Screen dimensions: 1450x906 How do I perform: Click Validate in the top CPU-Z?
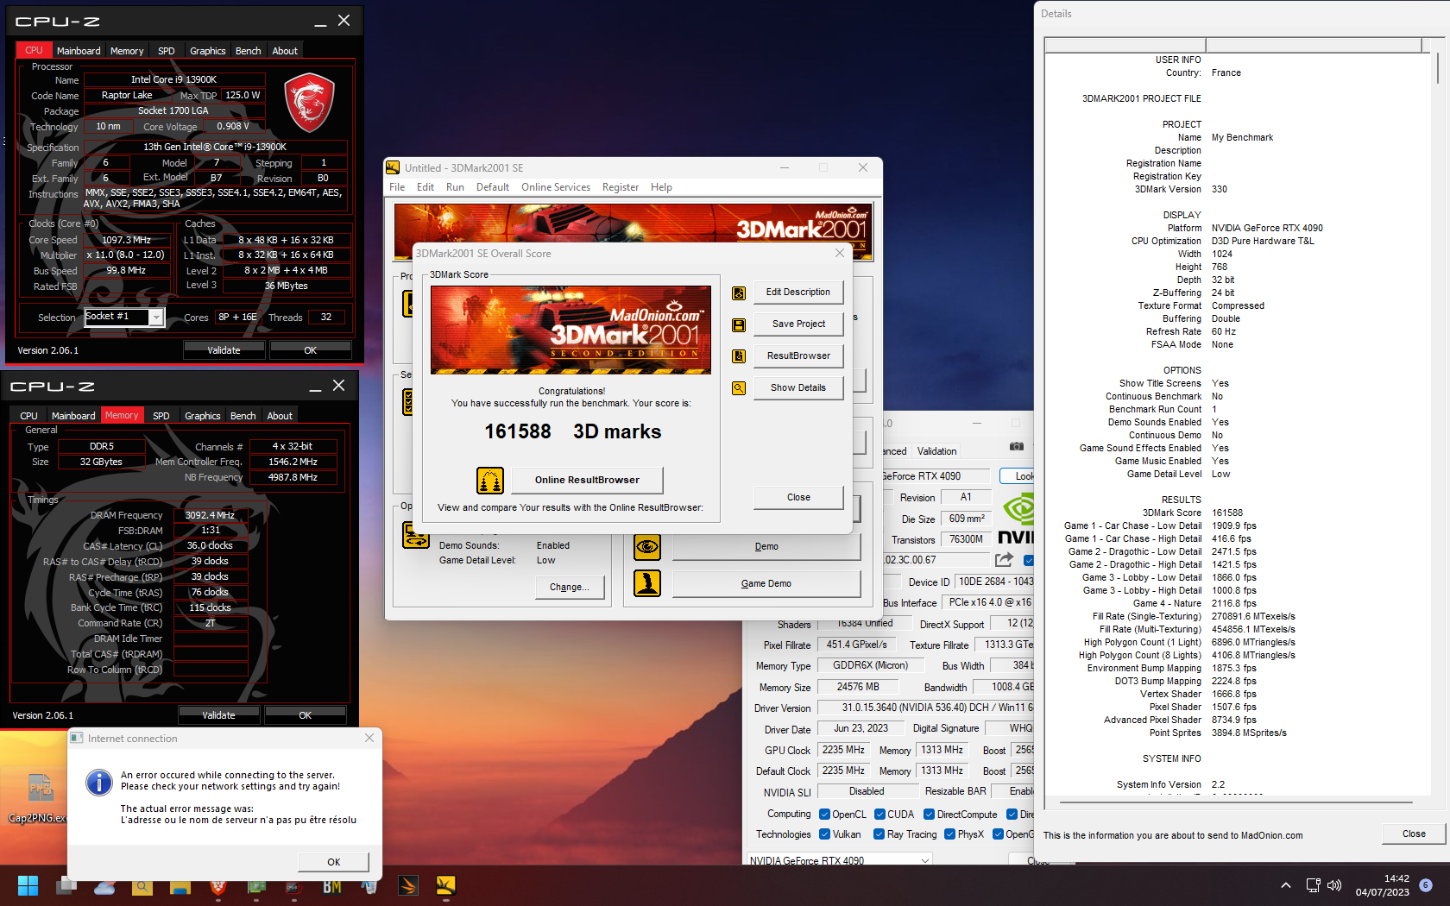pyautogui.click(x=224, y=350)
